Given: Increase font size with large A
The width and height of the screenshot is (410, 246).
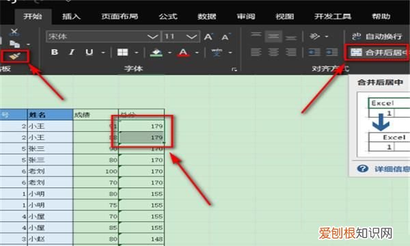Looking at the screenshot, I should (208, 37).
